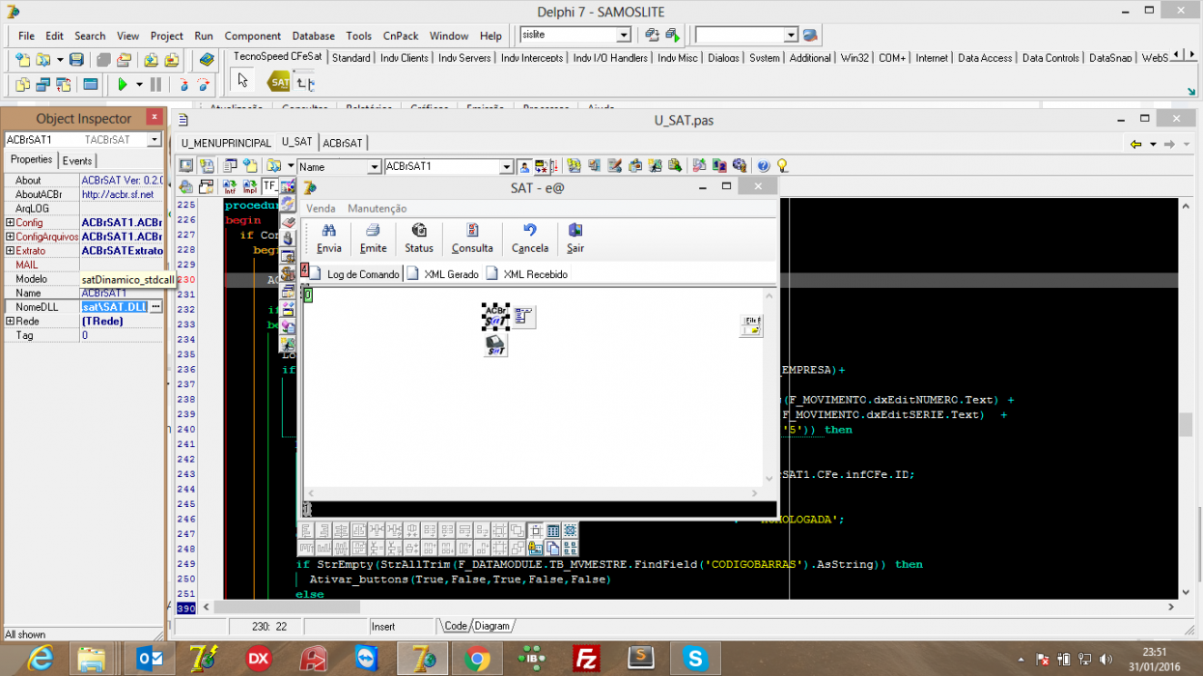Switch to the Events tab
This screenshot has height=676, width=1203.
77,160
